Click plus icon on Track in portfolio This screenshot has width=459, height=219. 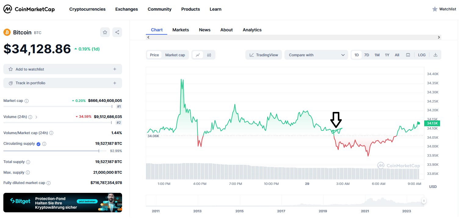(115, 83)
